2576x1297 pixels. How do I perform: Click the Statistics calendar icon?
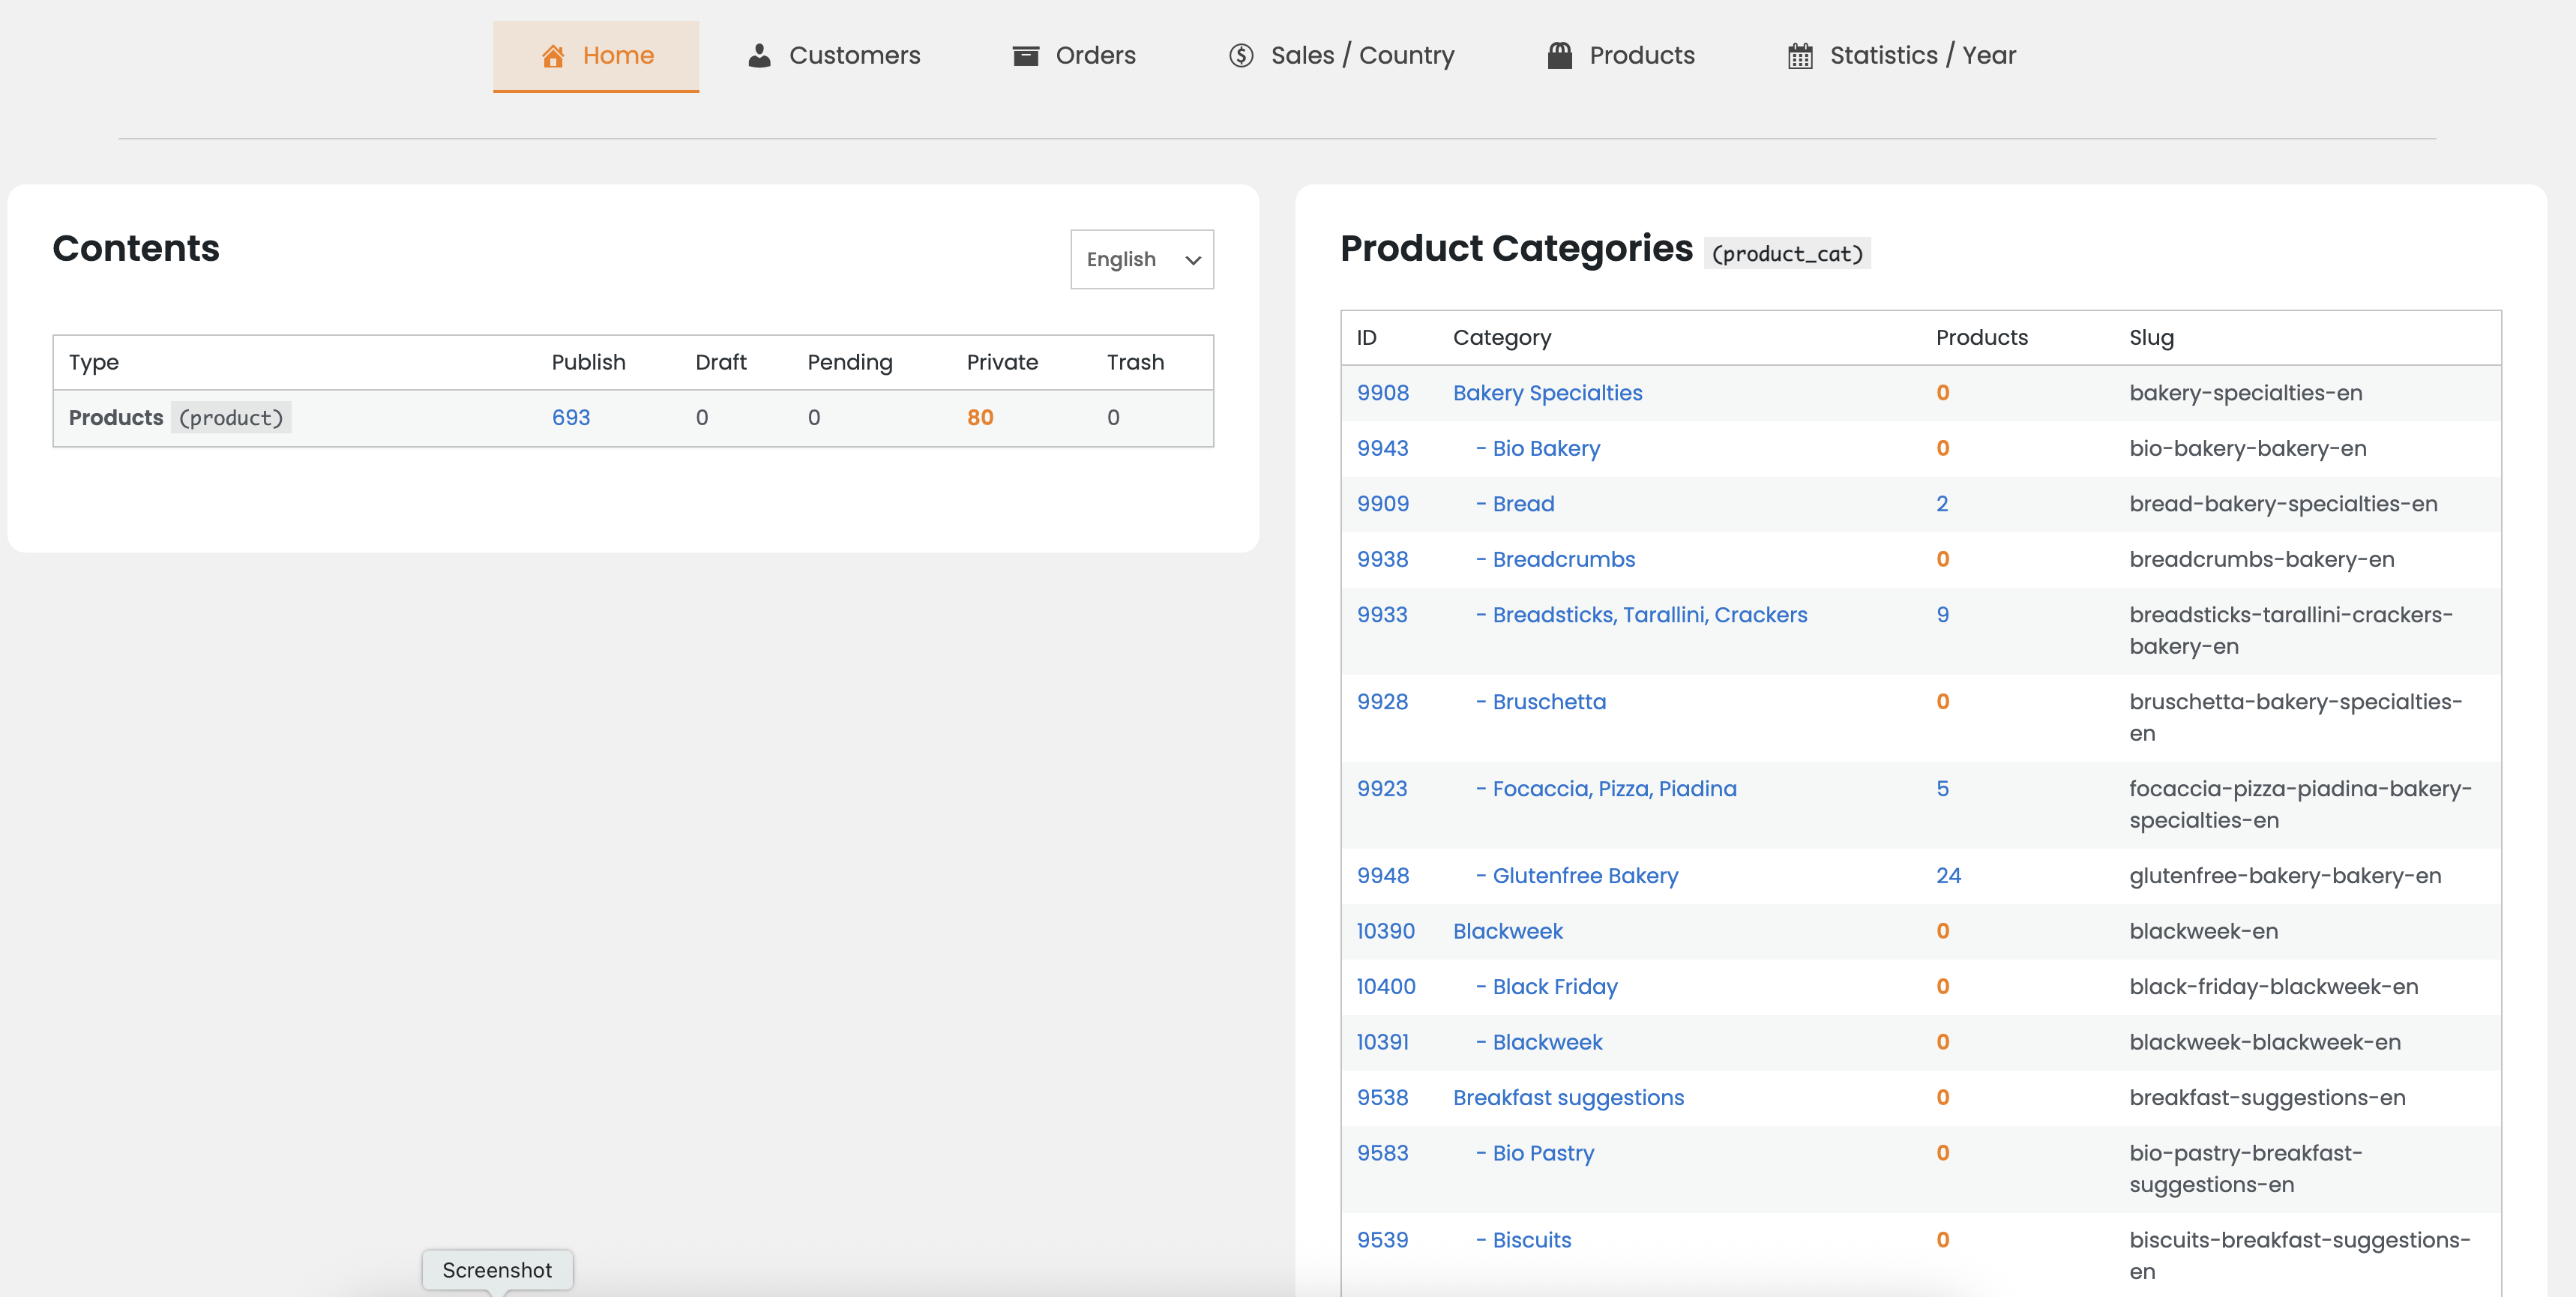point(1799,56)
